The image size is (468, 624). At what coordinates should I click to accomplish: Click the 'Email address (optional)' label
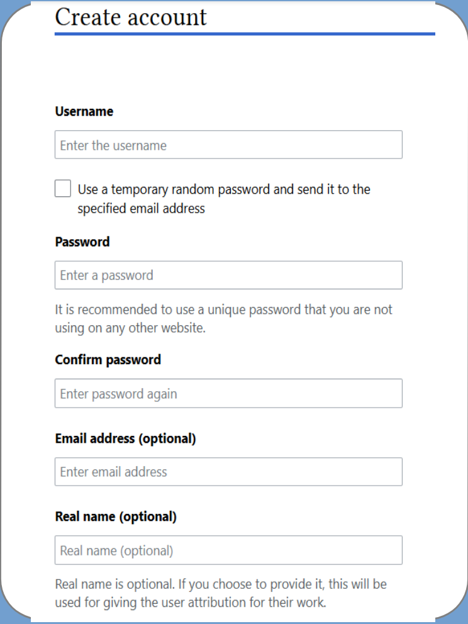point(125,438)
